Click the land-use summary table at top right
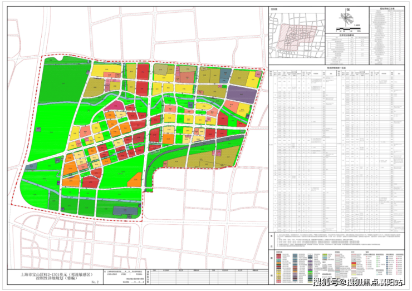 (x=387, y=36)
